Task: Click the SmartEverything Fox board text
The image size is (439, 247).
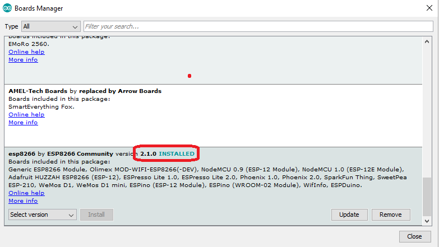Action: [41, 106]
